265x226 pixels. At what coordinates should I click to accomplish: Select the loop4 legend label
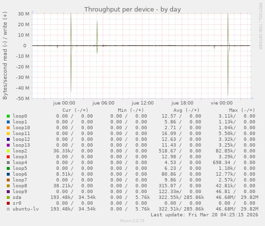click(x=20, y=163)
